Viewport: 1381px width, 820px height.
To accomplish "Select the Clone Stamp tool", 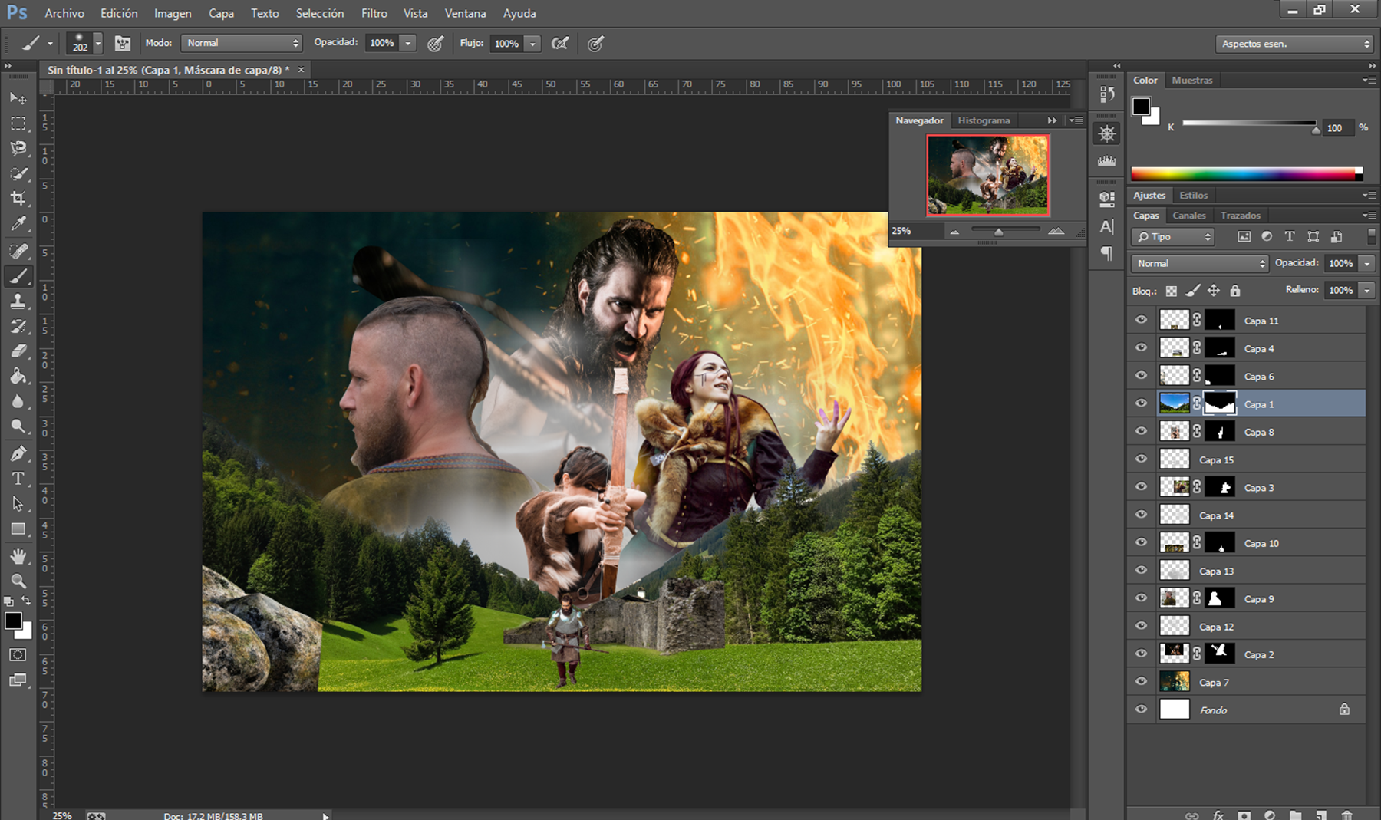I will coord(18,301).
